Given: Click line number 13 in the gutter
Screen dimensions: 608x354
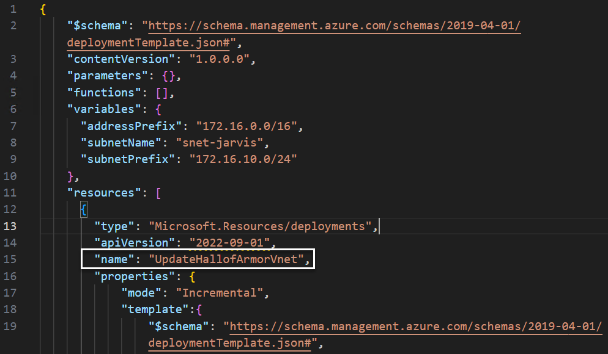Looking at the screenshot, I should [x=10, y=226].
